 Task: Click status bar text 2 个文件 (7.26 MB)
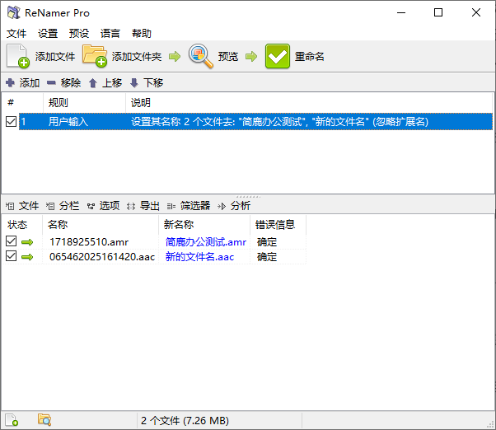click(x=185, y=420)
